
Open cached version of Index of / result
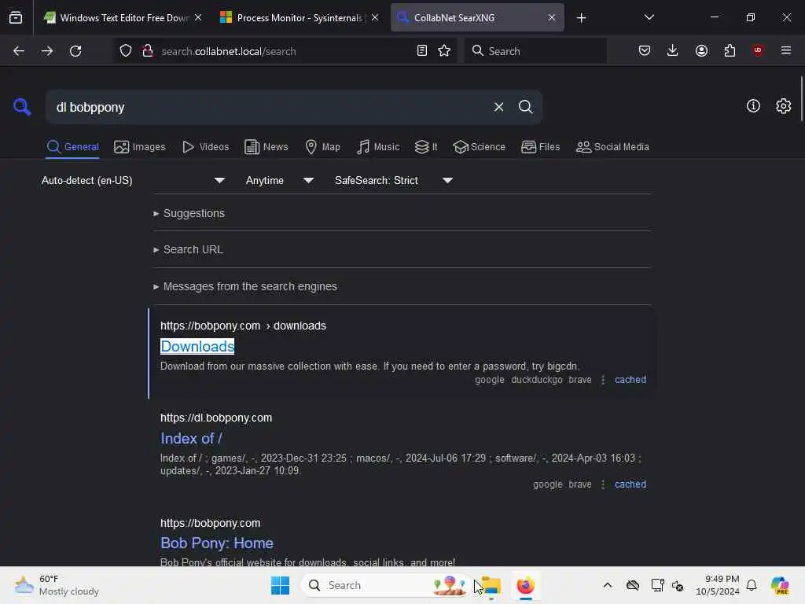click(630, 484)
